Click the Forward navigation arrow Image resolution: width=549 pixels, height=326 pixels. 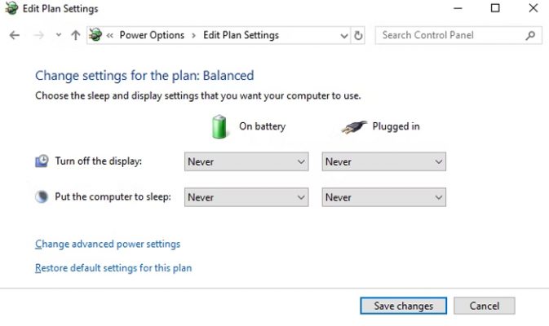[x=38, y=35]
